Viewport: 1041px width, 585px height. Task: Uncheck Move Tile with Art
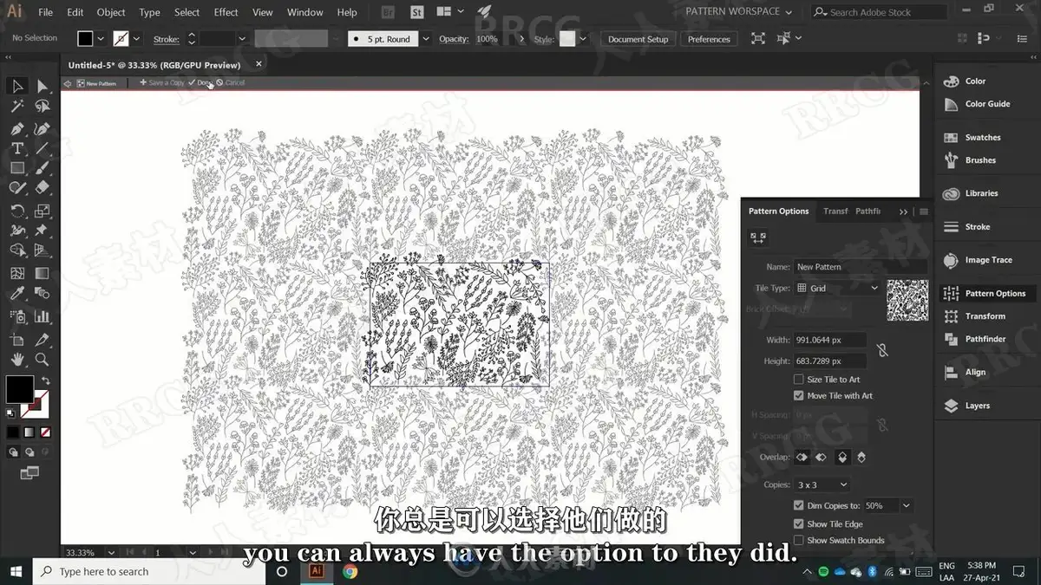[798, 396]
